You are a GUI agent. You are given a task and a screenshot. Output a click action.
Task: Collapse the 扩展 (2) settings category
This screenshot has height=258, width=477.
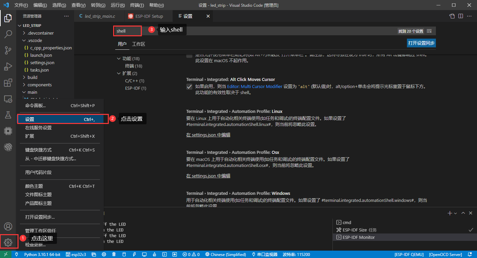point(119,73)
